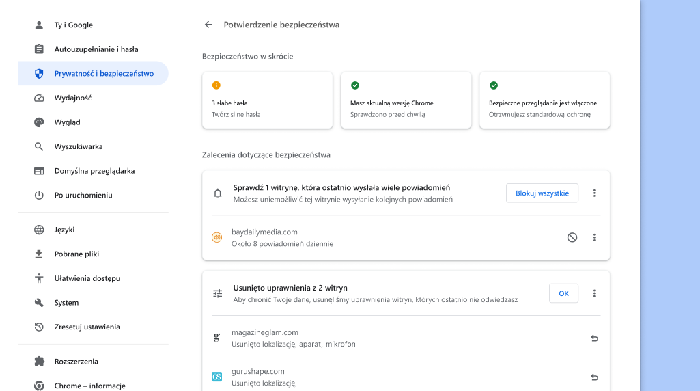Click the gurushape.com site name
This screenshot has width=700, height=391.
click(x=257, y=371)
